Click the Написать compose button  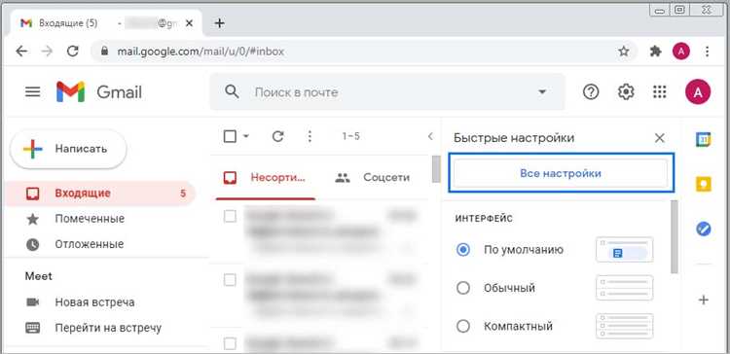click(68, 150)
